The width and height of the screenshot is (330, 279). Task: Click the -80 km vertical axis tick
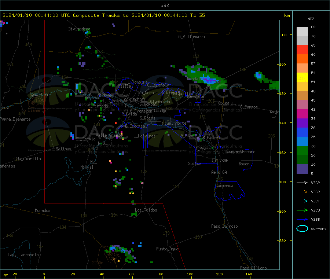click(283, 35)
